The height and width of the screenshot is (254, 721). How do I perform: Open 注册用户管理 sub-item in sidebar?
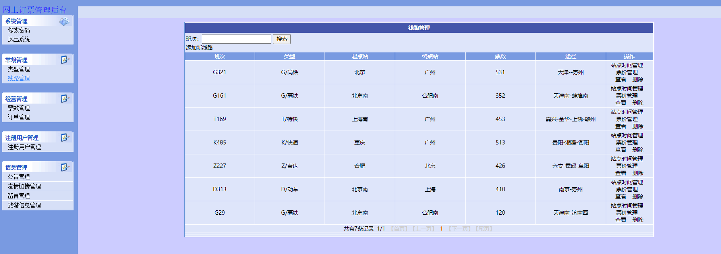point(24,147)
